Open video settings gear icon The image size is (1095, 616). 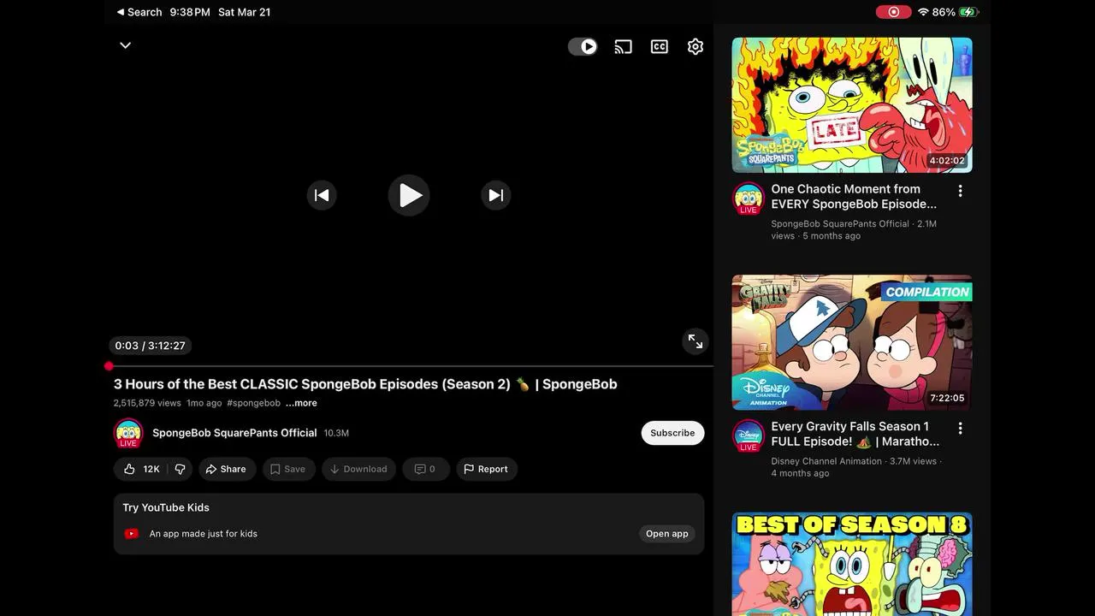click(x=695, y=47)
